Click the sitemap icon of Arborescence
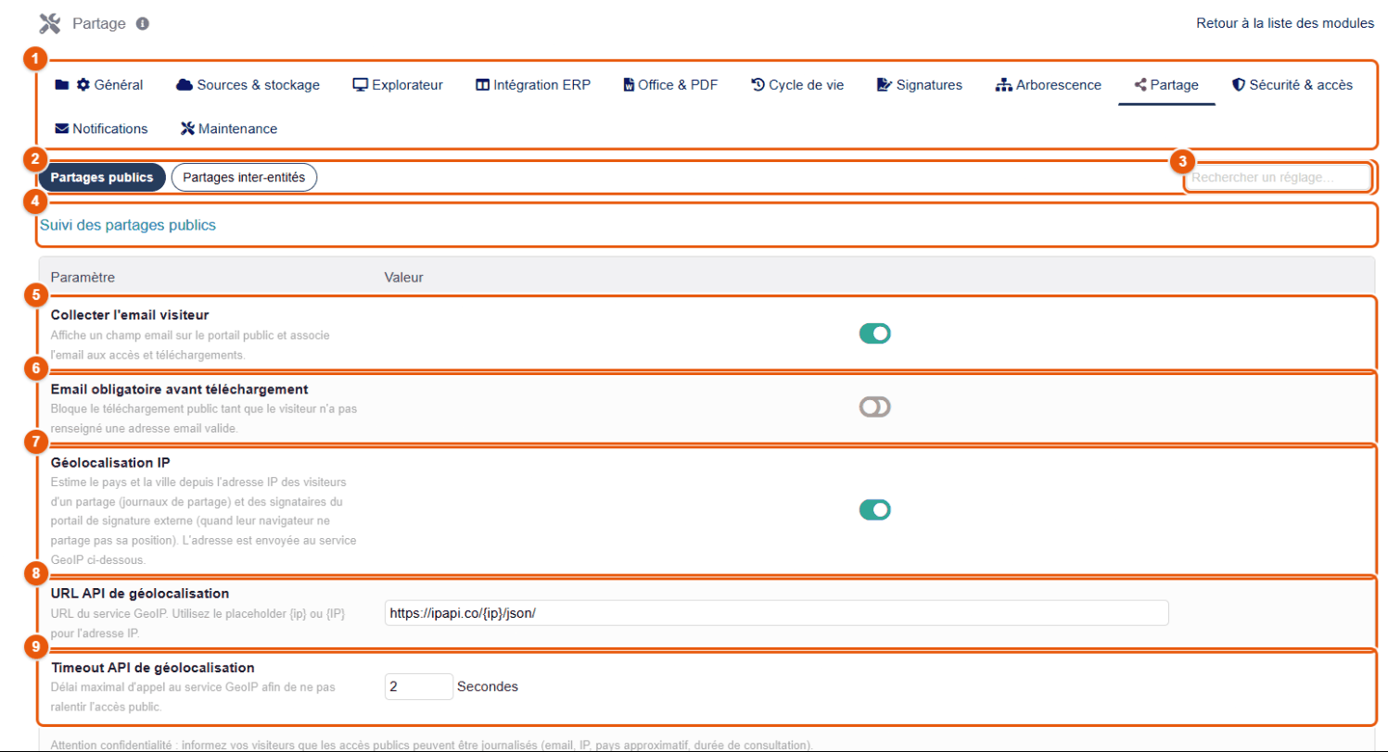The width and height of the screenshot is (1388, 752). pyautogui.click(x=1003, y=85)
